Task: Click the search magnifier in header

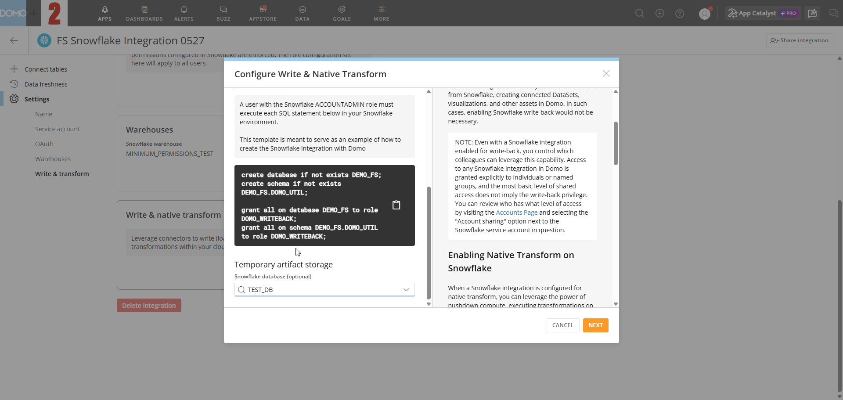Action: coord(640,13)
